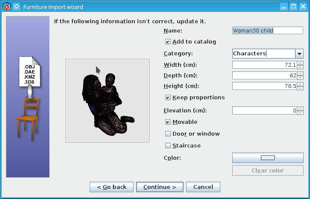Maximize the Furniture import wizard window
Viewport: 310px width, 199px height.
(x=294, y=7)
